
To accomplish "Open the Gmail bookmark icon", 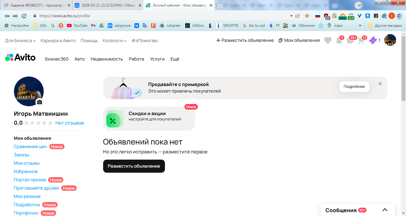I will (x=93, y=26).
